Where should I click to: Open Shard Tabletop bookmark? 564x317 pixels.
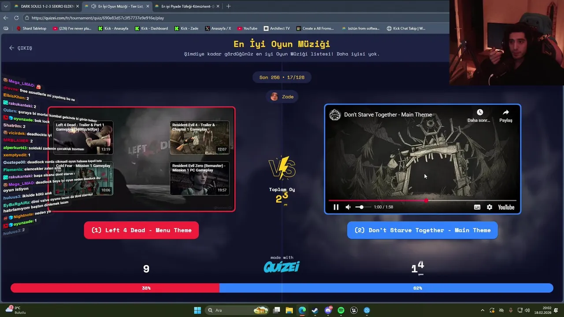(31, 28)
